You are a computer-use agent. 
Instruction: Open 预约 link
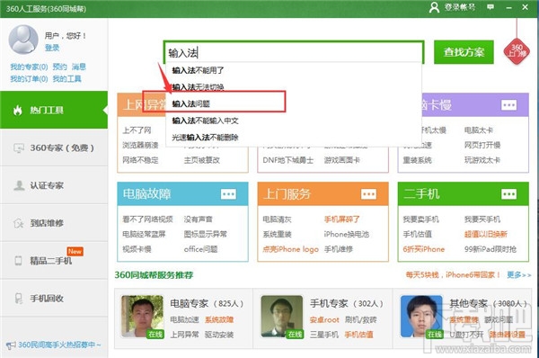60,67
